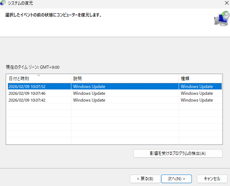Click the System Restore title bar icon
This screenshot has height=186, width=230.
click(2, 3)
